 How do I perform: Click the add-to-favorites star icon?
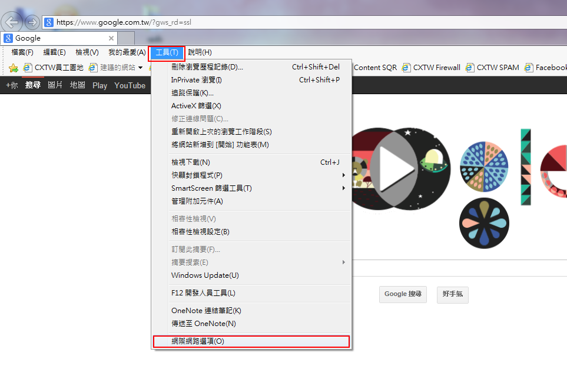coord(13,68)
